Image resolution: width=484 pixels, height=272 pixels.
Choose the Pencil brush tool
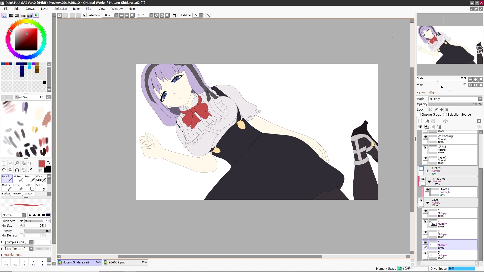7,179
